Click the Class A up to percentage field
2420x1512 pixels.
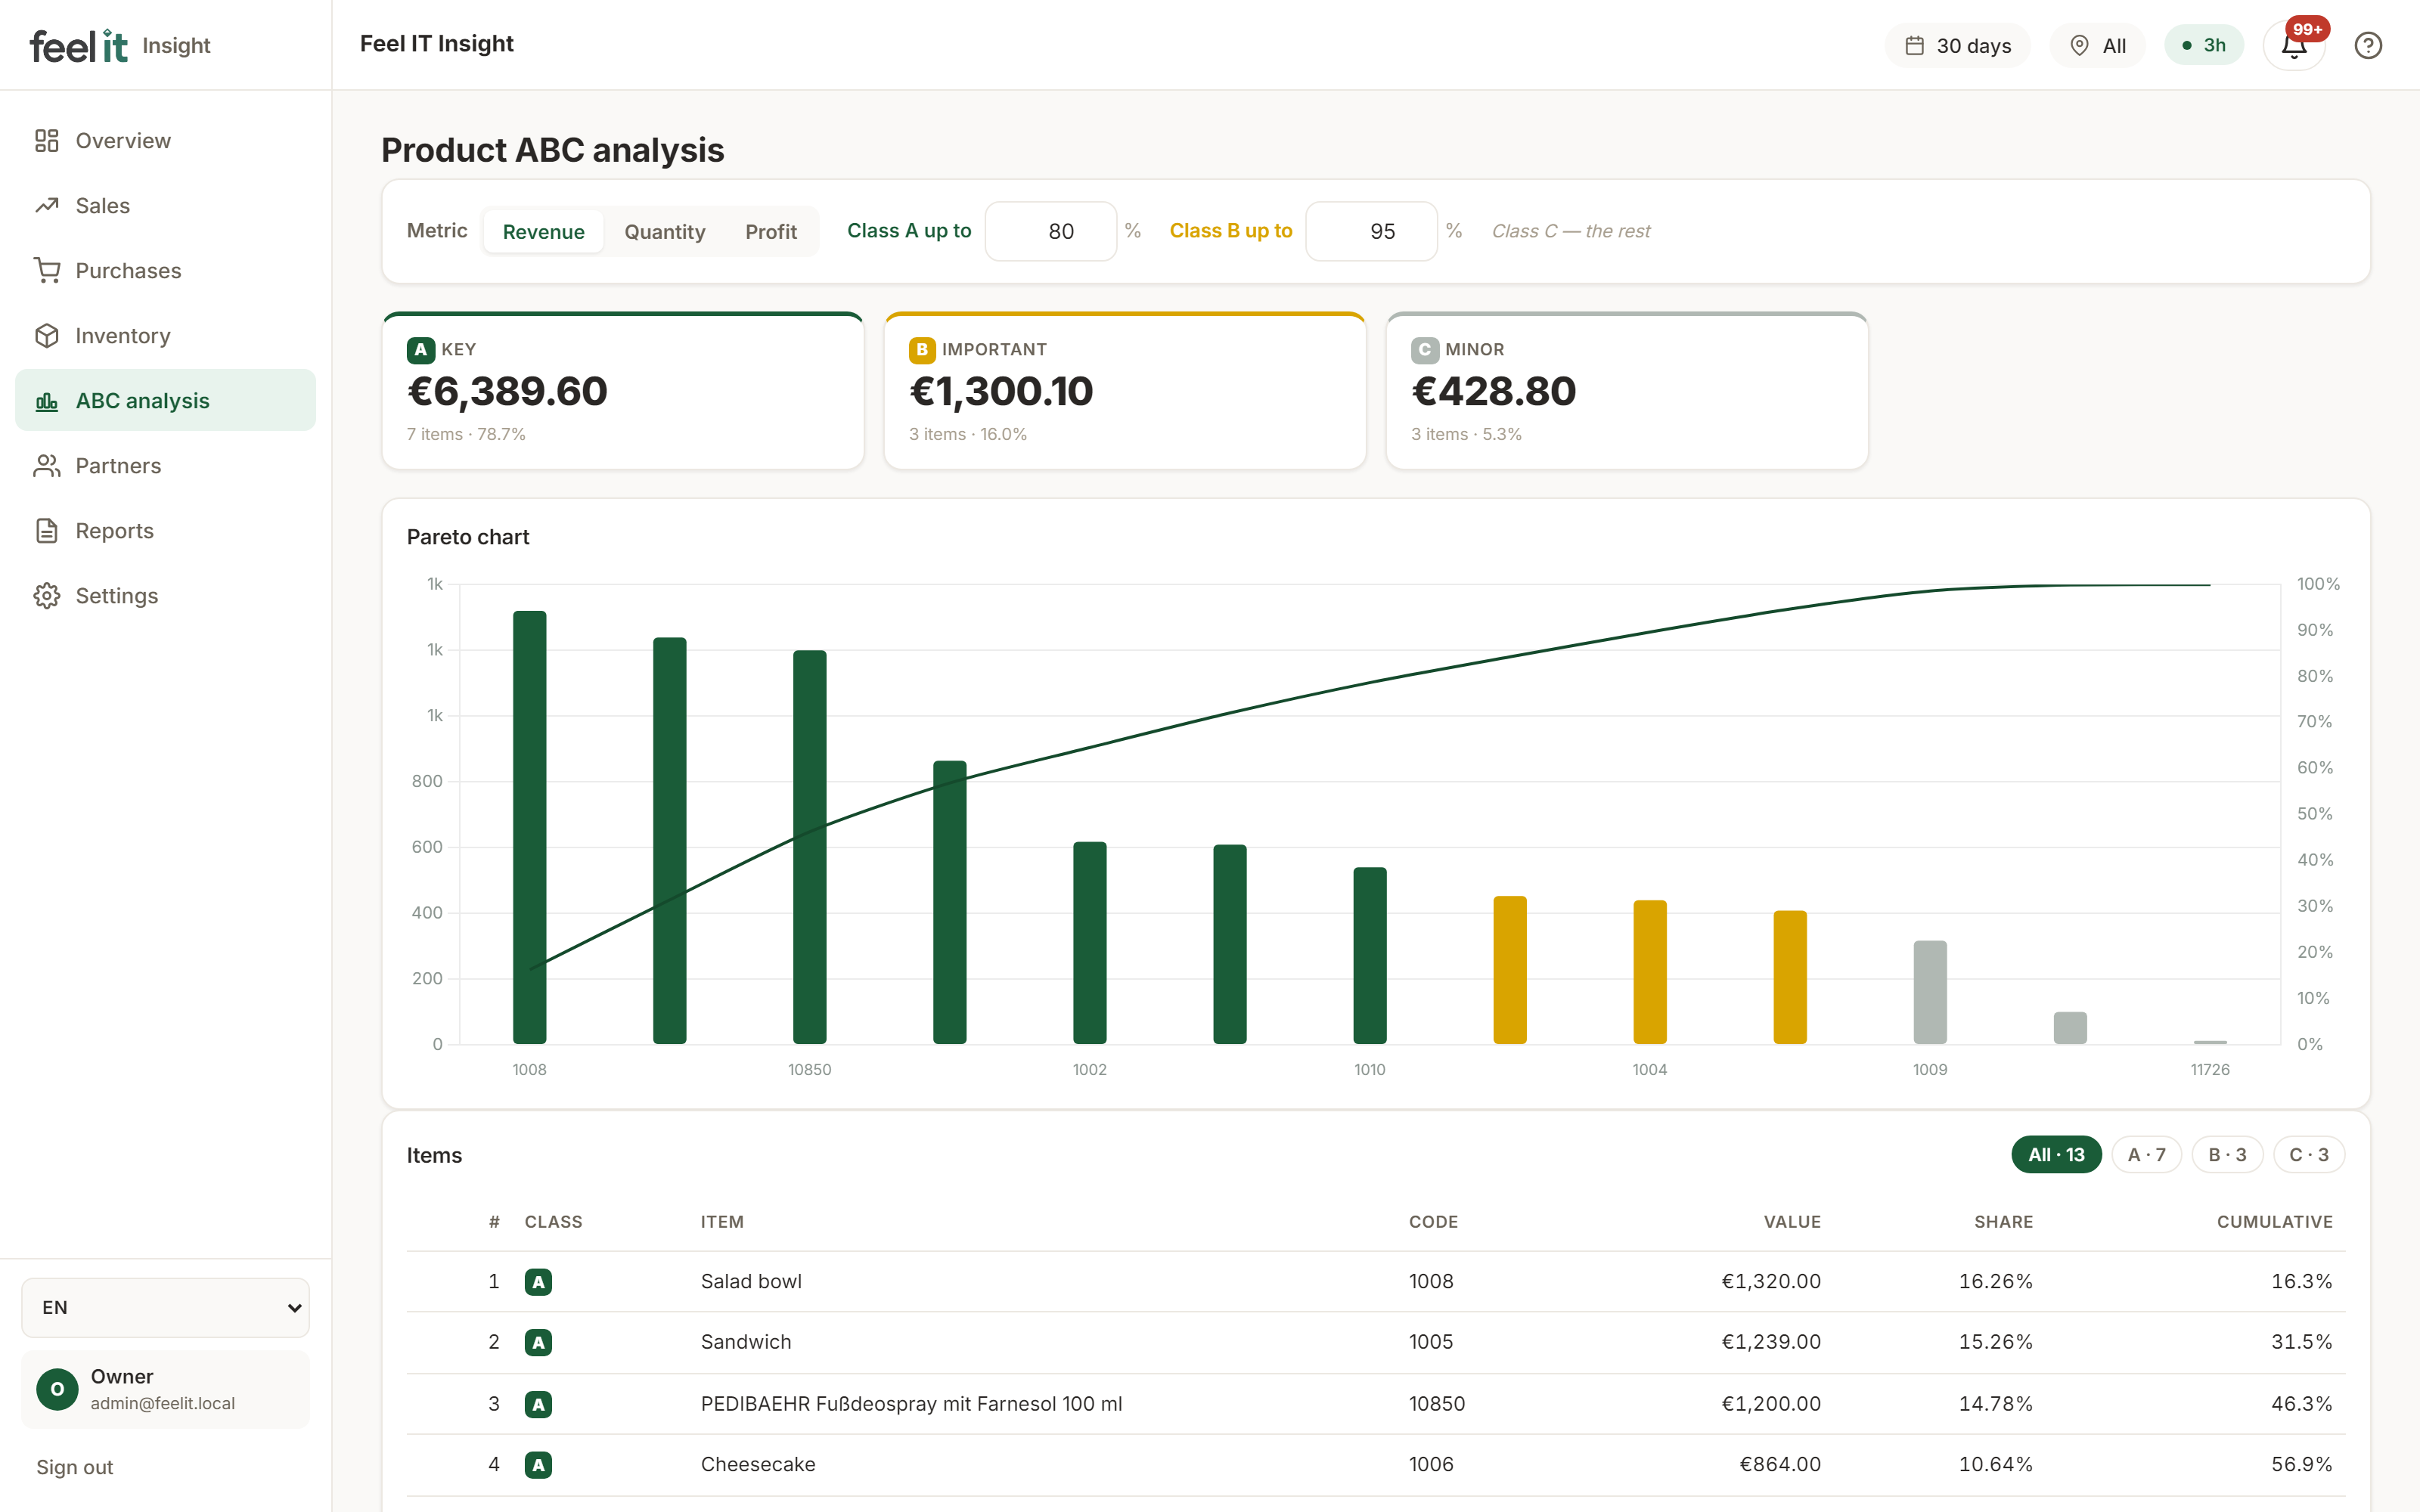(x=1051, y=232)
